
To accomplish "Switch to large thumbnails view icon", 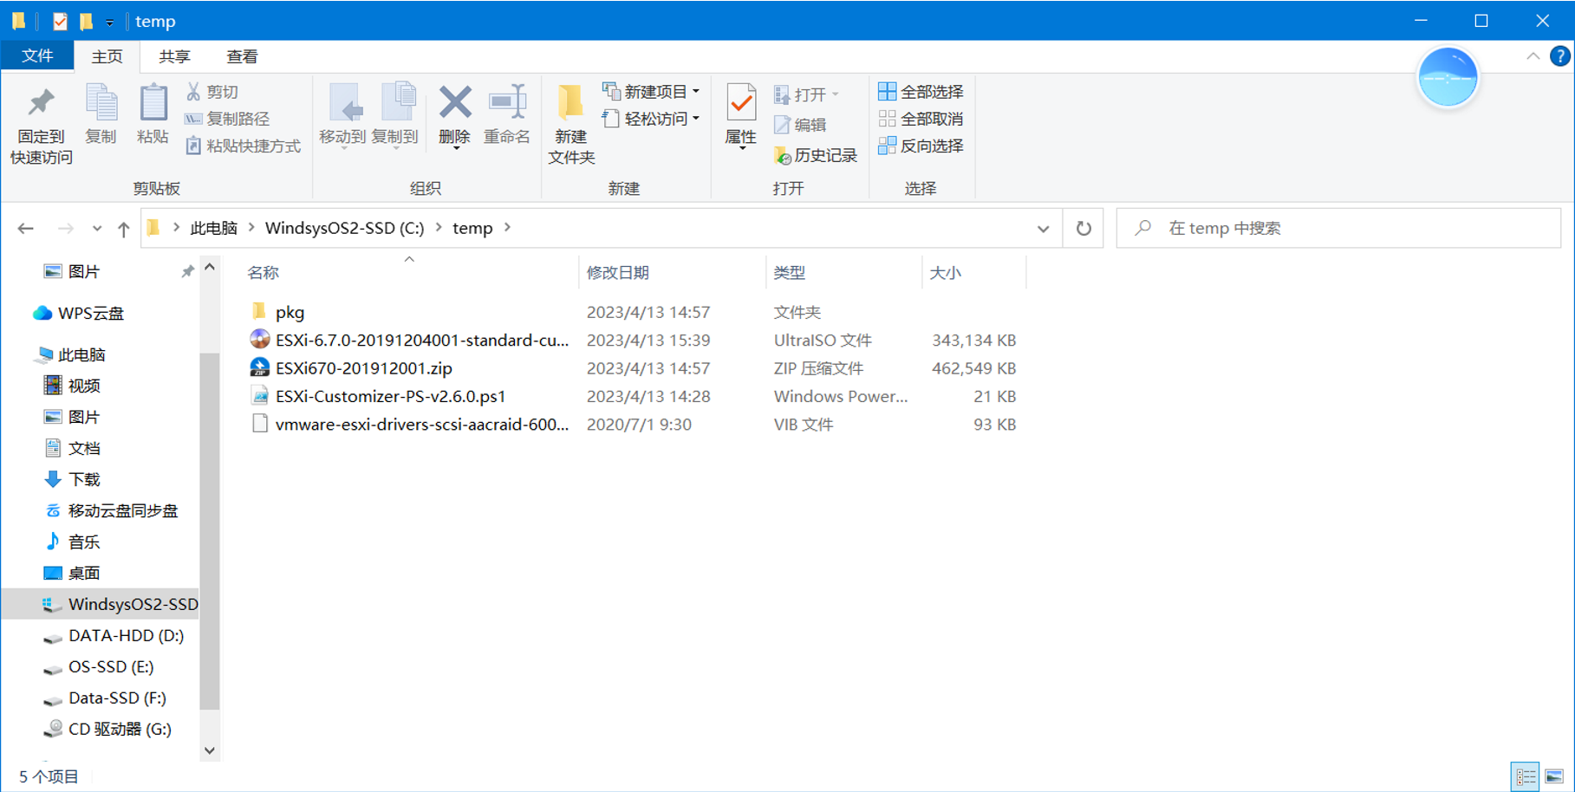I will coord(1554,776).
